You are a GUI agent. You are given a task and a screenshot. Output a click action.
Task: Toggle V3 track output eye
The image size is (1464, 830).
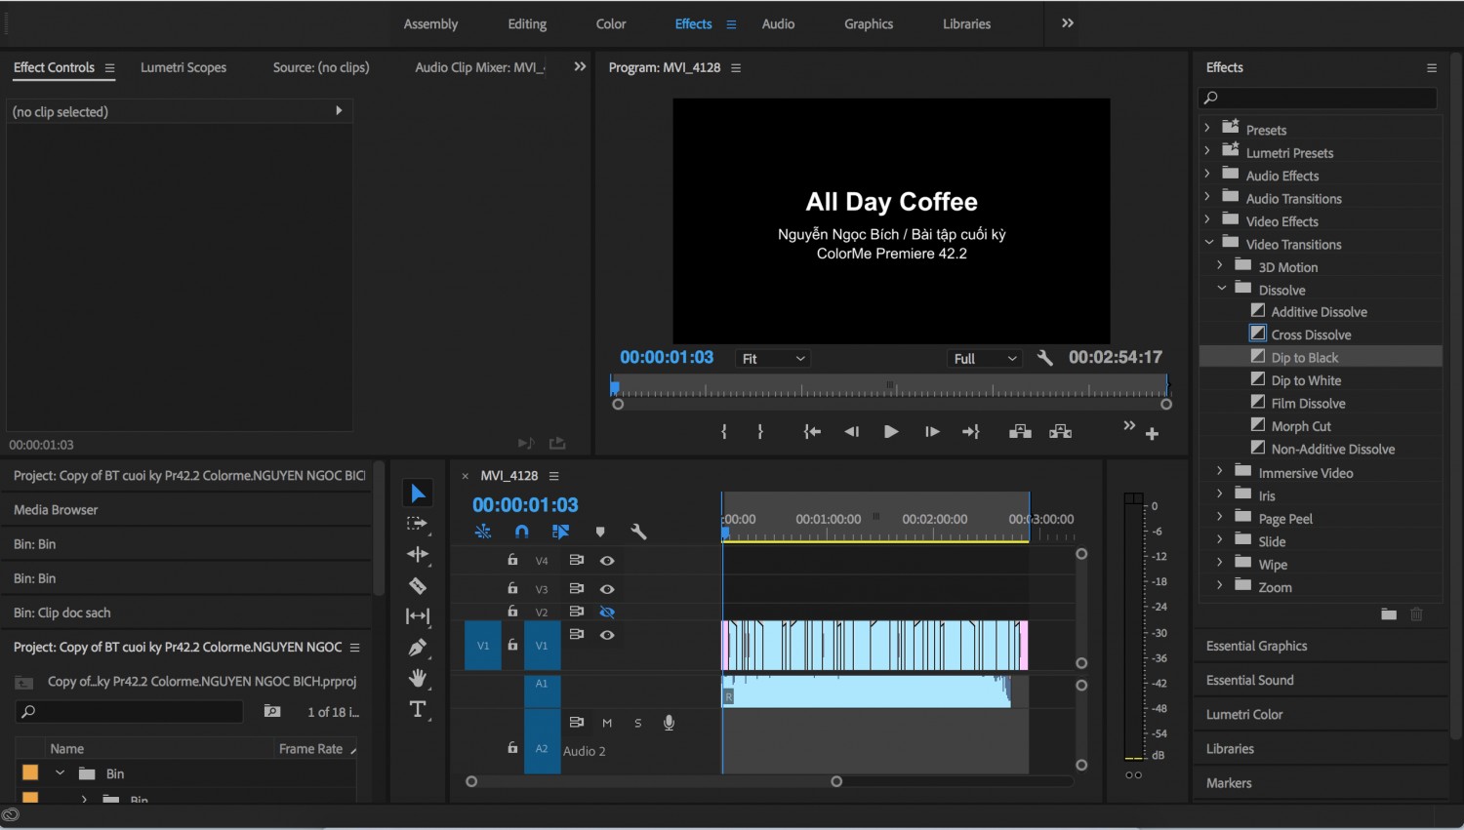click(x=607, y=589)
